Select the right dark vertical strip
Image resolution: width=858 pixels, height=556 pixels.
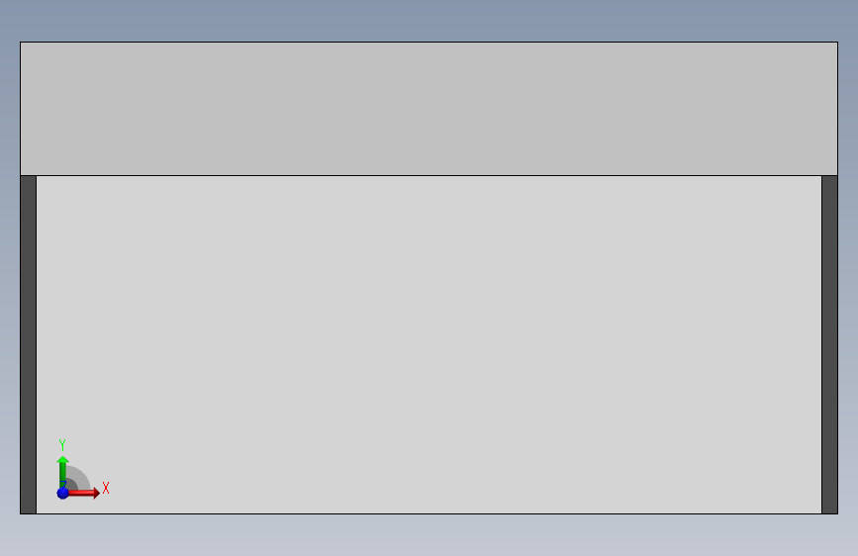coord(829,344)
